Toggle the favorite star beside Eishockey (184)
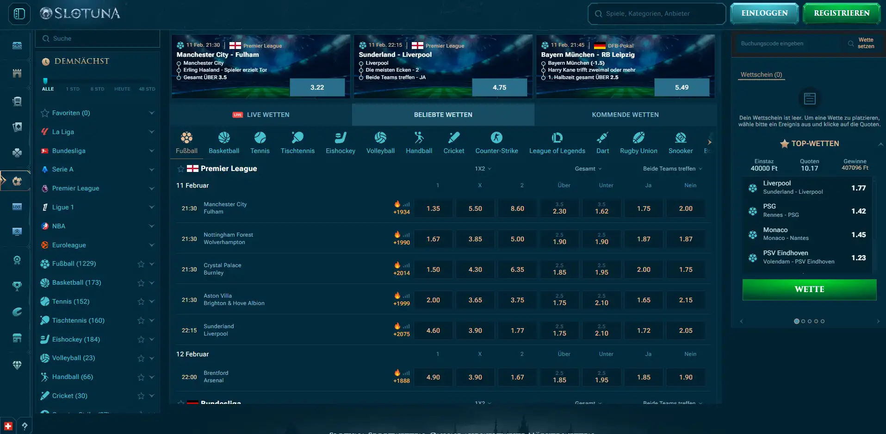Viewport: 886px width, 434px height. [140, 339]
